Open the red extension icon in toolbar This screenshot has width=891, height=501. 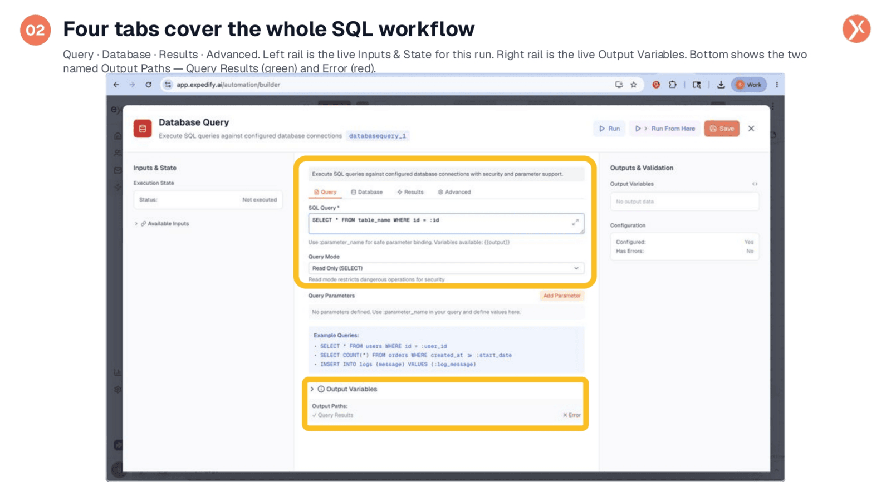pyautogui.click(x=656, y=85)
